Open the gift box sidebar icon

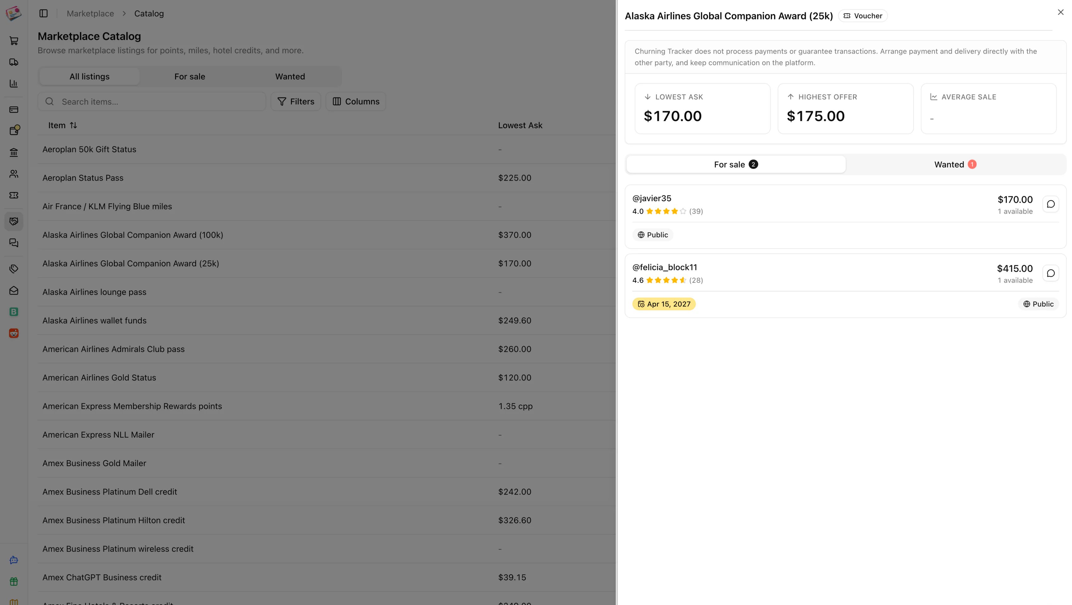coord(14,581)
